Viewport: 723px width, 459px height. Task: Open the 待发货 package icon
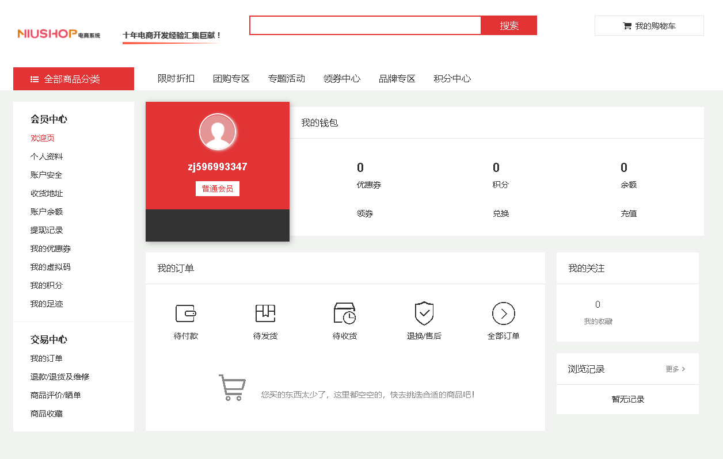point(265,313)
